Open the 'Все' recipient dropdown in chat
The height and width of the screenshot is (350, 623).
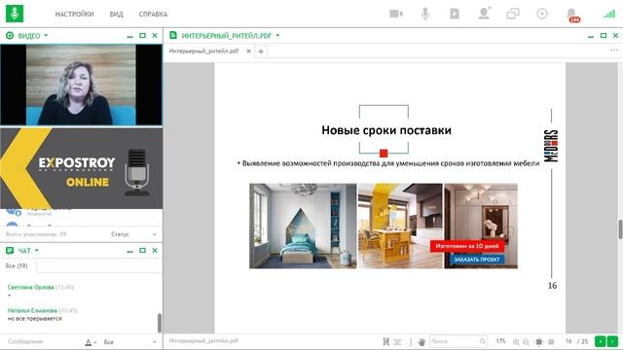(x=129, y=342)
